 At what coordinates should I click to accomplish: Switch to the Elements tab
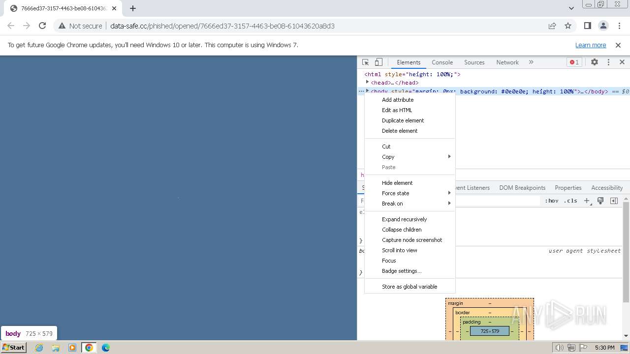click(409, 62)
